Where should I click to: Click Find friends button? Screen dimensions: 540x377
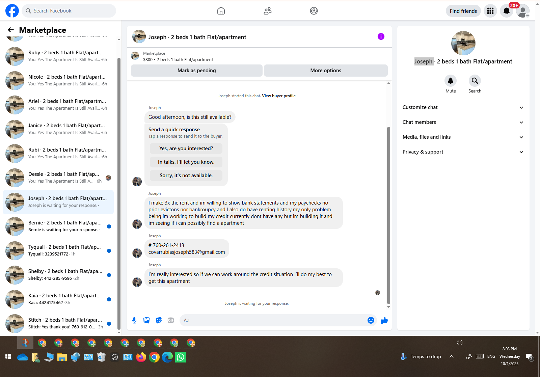coord(463,11)
